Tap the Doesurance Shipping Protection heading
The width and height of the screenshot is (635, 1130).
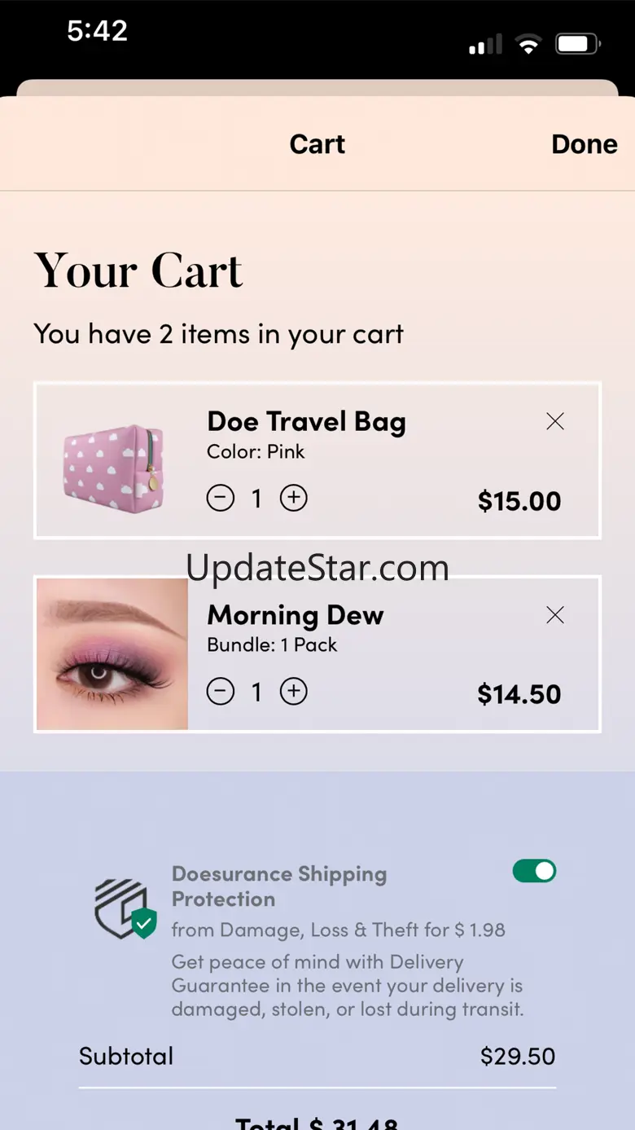[279, 886]
